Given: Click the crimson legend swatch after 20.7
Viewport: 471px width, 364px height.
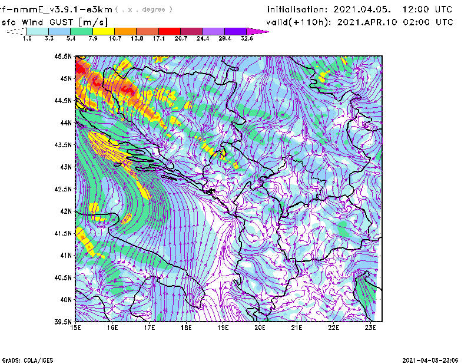Looking at the screenshot, I should tap(191, 31).
